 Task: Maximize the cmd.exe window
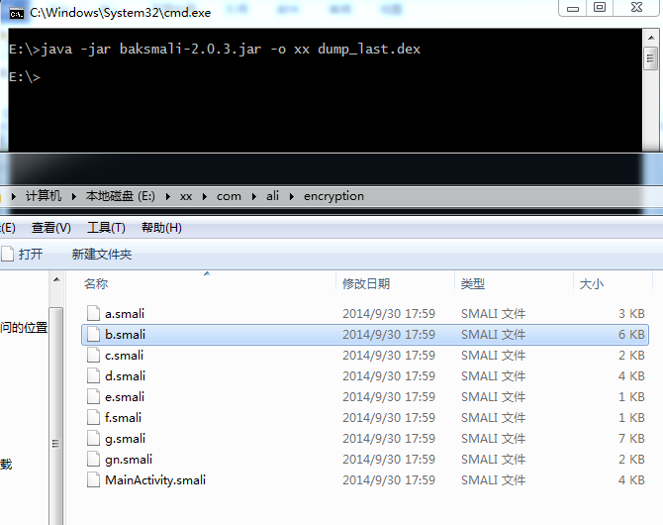(600, 8)
